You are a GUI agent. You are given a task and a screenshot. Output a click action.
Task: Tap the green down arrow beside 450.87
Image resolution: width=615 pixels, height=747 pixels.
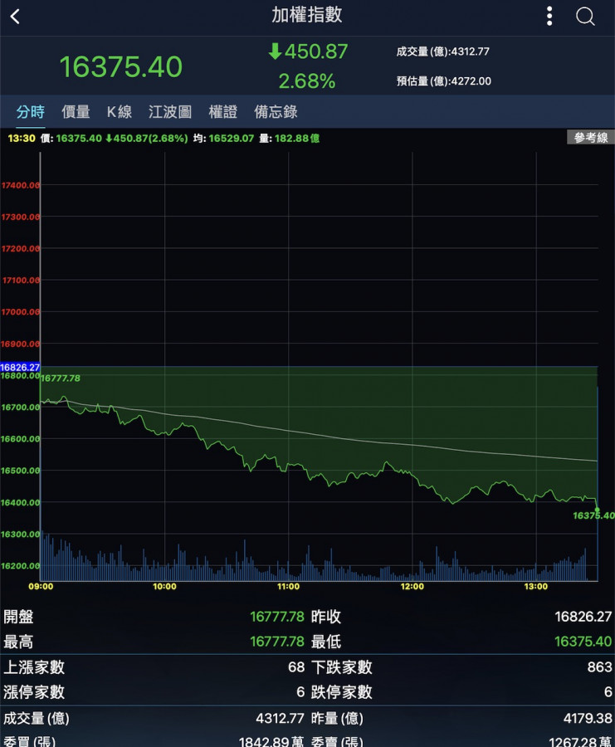pos(275,51)
